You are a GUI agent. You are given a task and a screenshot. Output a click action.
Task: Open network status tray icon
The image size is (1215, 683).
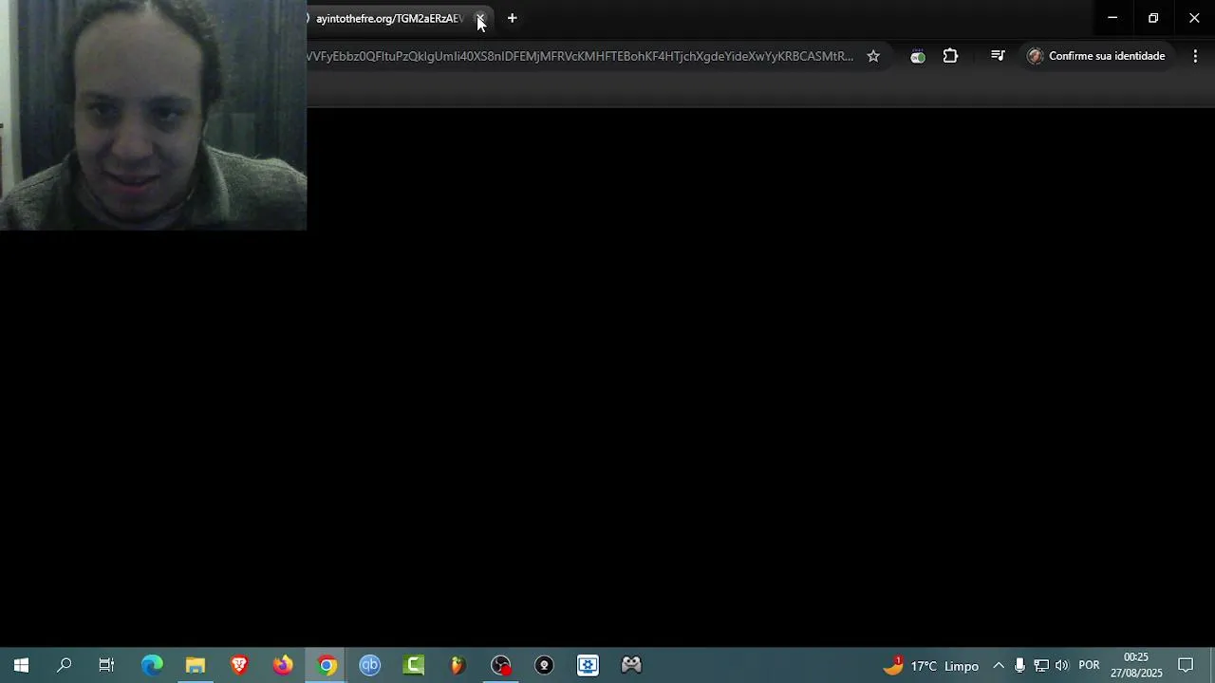coord(1041,665)
